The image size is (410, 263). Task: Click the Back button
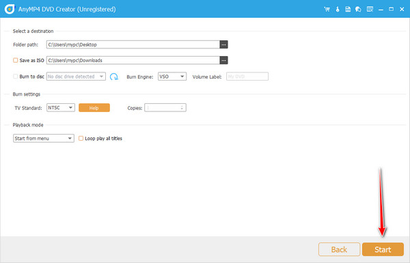click(x=339, y=249)
